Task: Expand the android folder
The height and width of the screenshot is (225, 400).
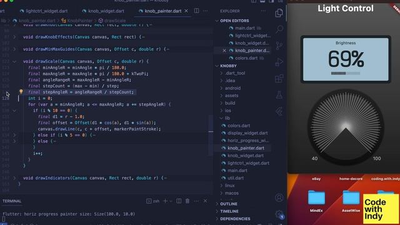Action: [x=232, y=88]
